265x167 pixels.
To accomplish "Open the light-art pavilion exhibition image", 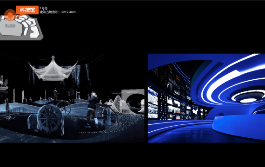I will pos(72,98).
